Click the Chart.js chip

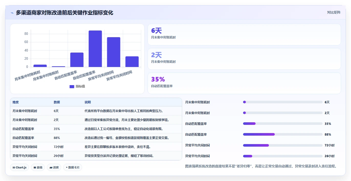tap(20, 167)
